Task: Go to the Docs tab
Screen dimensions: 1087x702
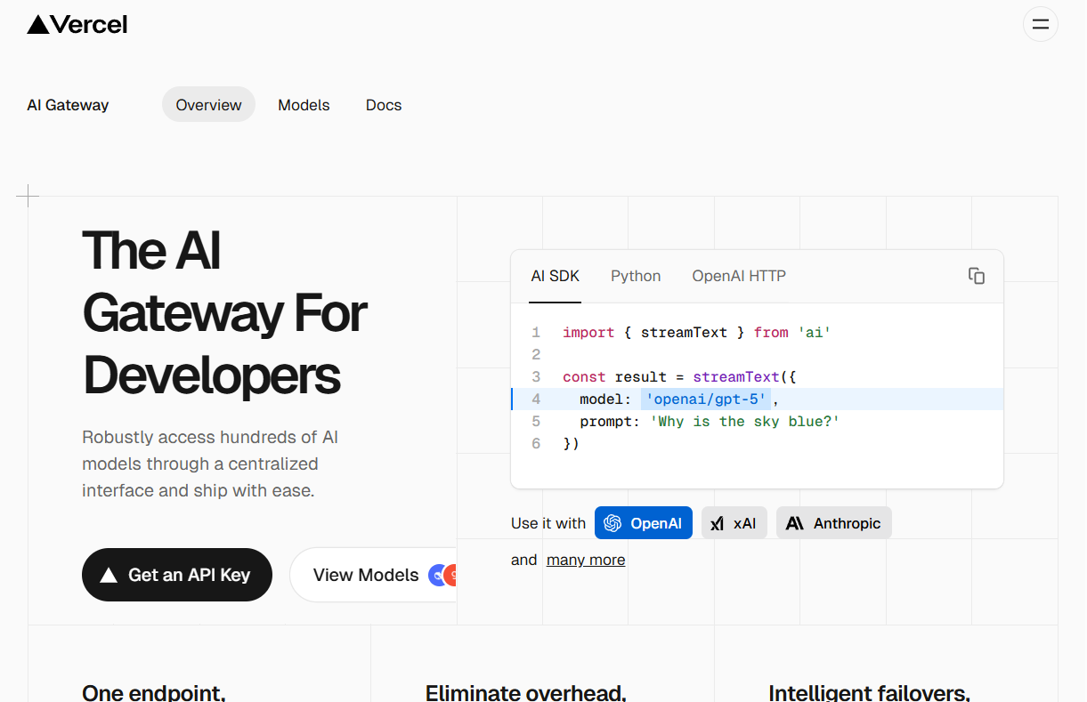Action: (x=384, y=105)
